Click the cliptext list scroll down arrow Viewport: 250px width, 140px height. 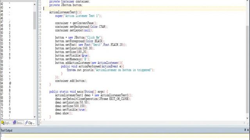(35, 117)
